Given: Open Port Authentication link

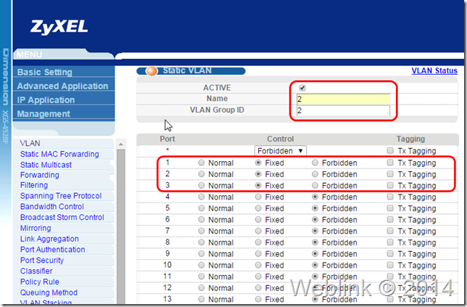Looking at the screenshot, I should tap(53, 250).
